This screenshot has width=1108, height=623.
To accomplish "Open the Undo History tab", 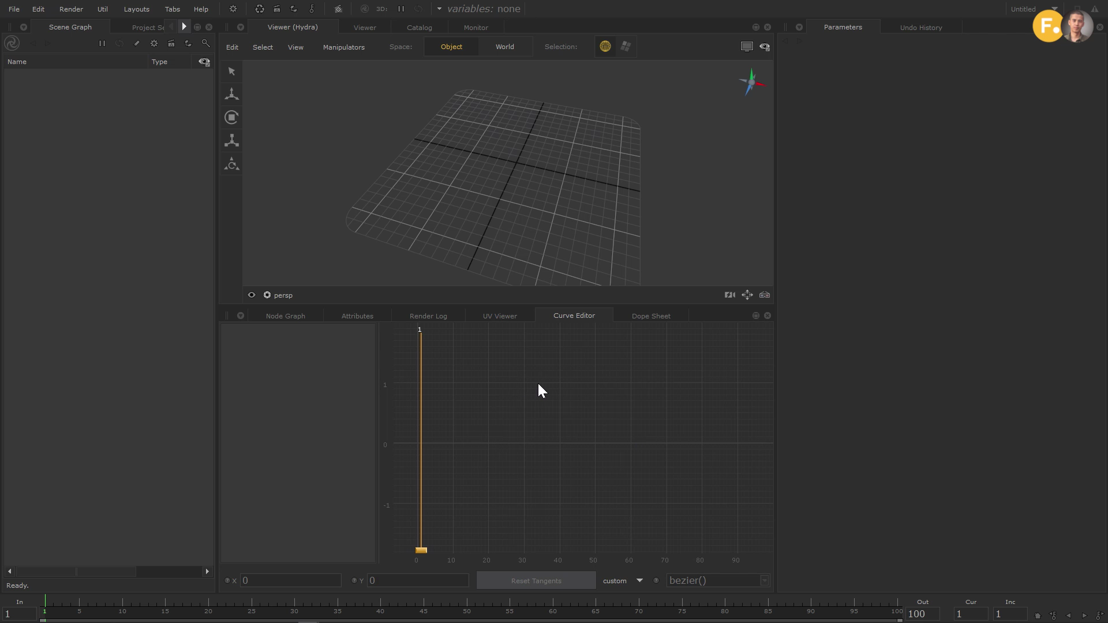I will click(920, 28).
